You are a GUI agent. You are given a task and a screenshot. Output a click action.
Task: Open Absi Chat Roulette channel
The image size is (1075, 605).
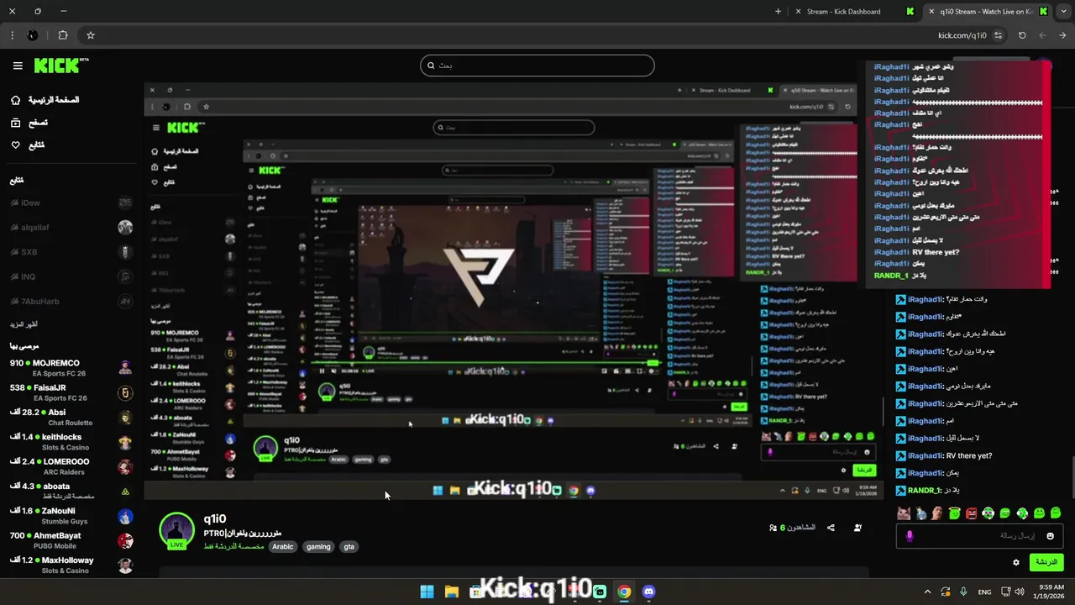[71, 417]
